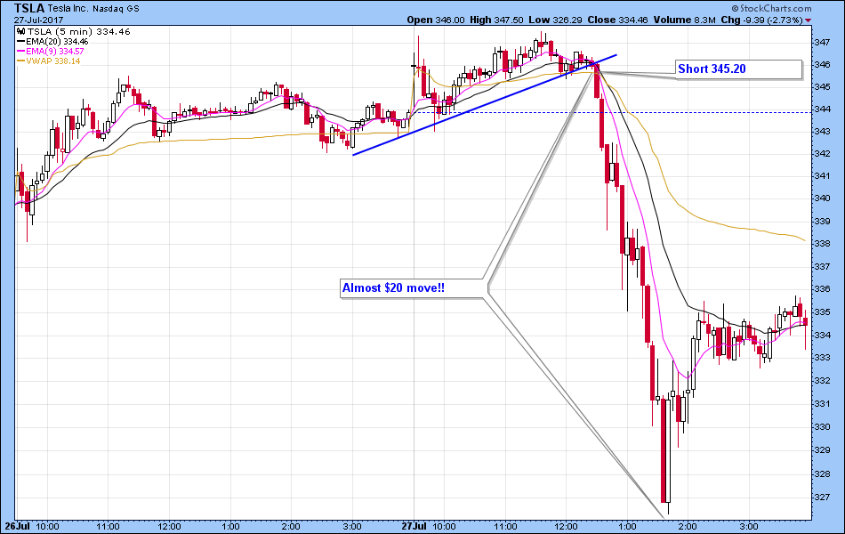This screenshot has height=534, width=845.
Task: Click the Almost $20 move!! annotation
Action: tap(412, 288)
